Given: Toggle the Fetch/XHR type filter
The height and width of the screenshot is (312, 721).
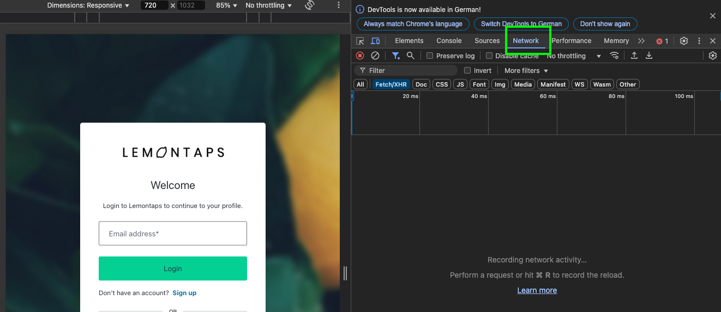Looking at the screenshot, I should coord(391,84).
